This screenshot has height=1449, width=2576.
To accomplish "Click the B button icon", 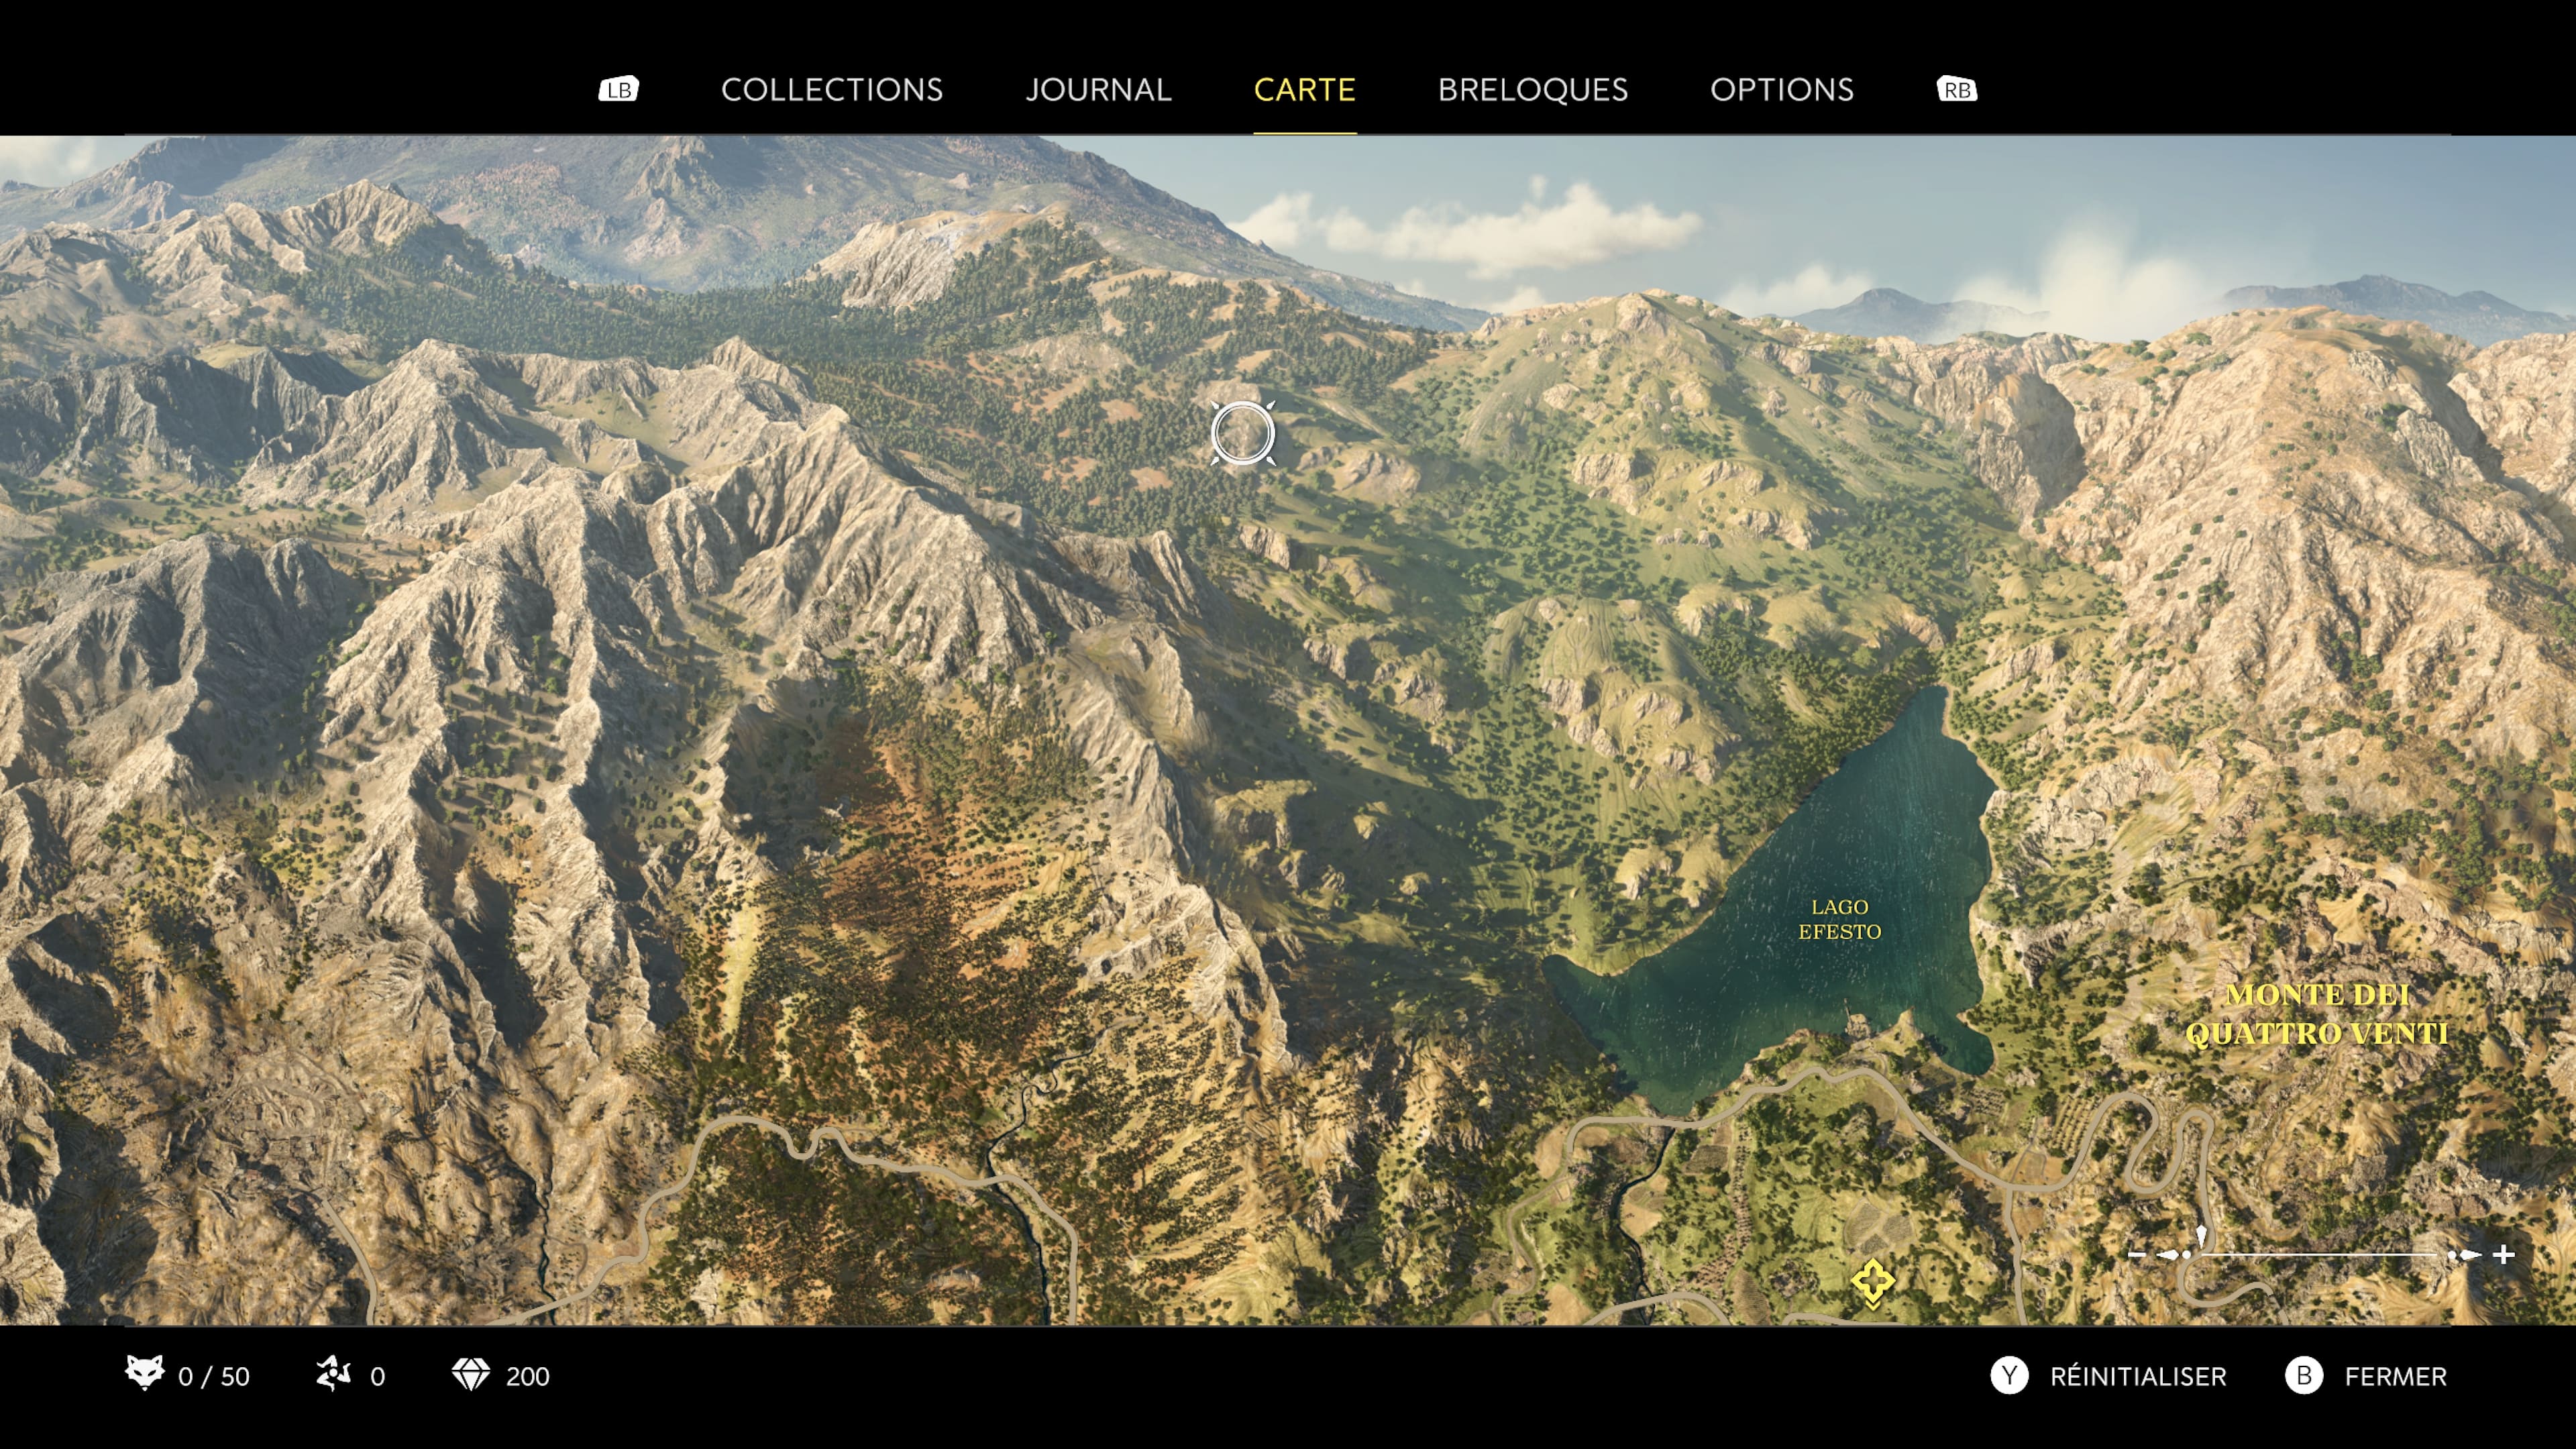I will pos(2304,1375).
